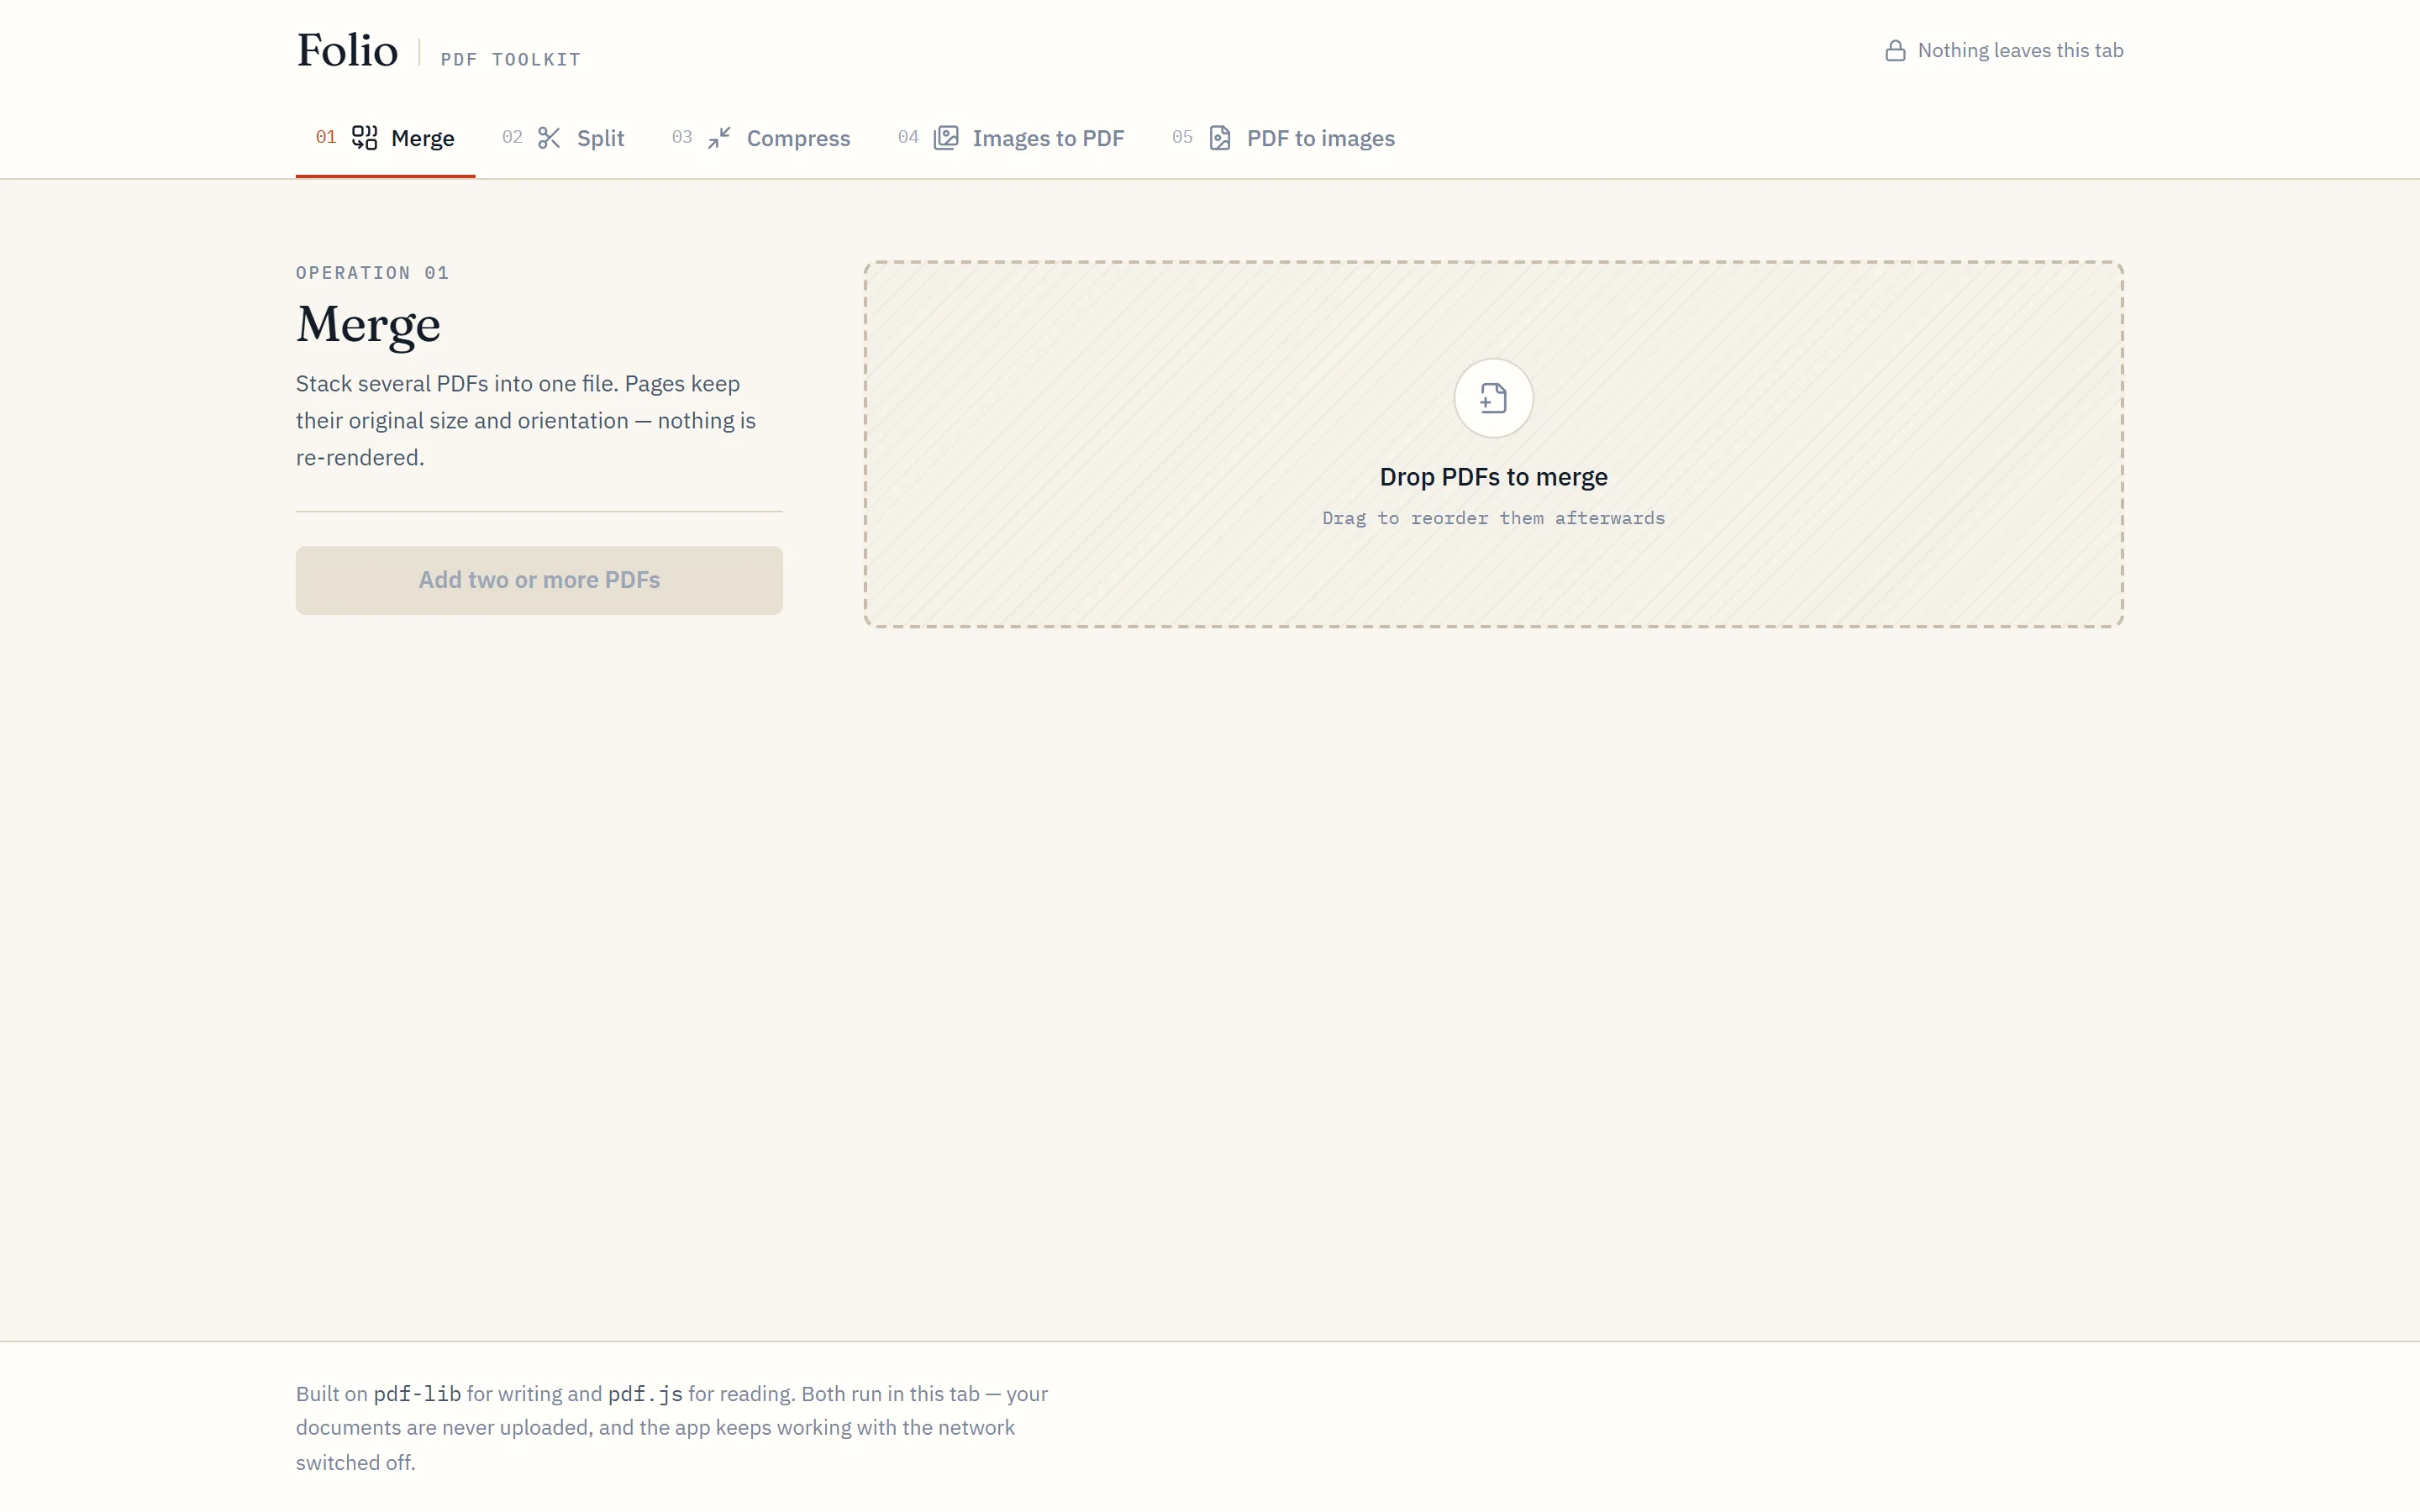Click 'pdf-lib' in the footer
2420x1512 pixels.
417,1394
